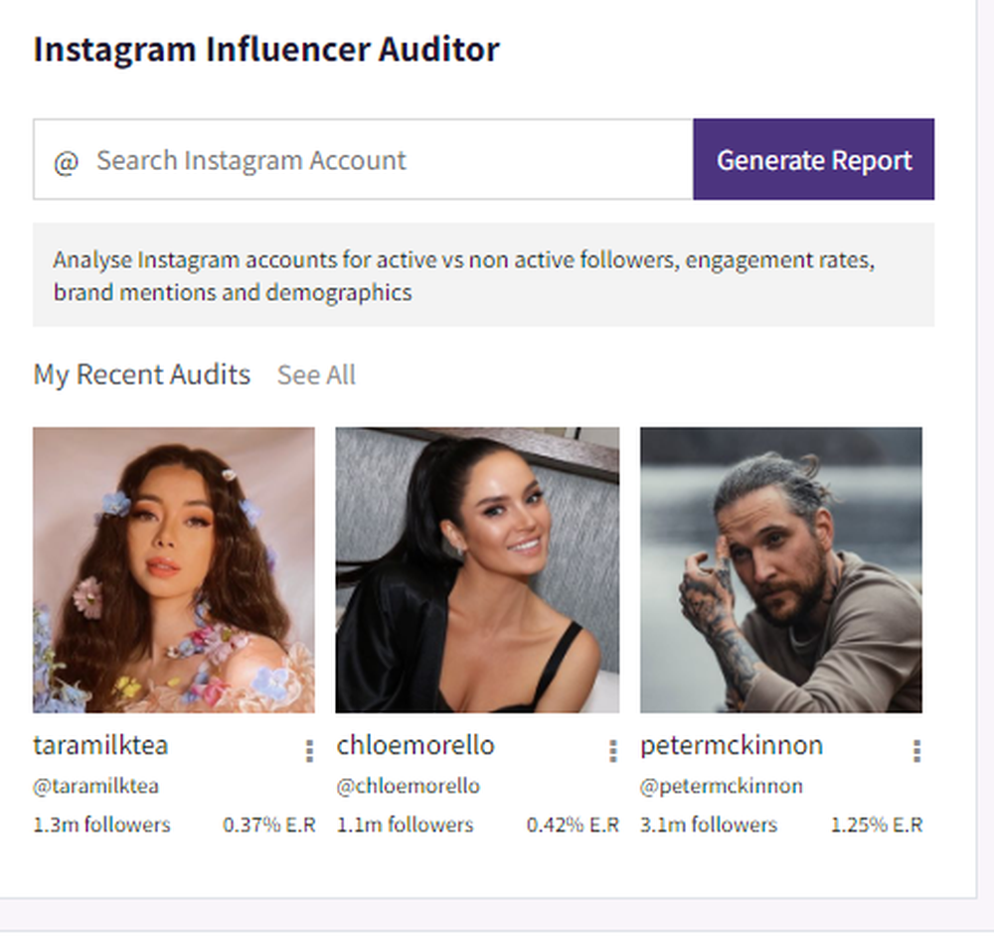Open petermckinnon's profile photo thumbnail
Screen dimensions: 994x940
click(781, 569)
